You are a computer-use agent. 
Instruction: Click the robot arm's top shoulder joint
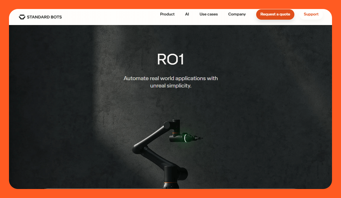click(x=167, y=125)
